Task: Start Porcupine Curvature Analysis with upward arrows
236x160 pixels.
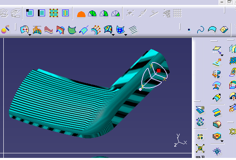Action: tap(37, 30)
